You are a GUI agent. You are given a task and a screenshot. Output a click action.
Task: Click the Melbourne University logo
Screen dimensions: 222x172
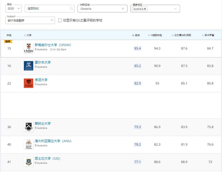pyautogui.click(x=29, y=66)
